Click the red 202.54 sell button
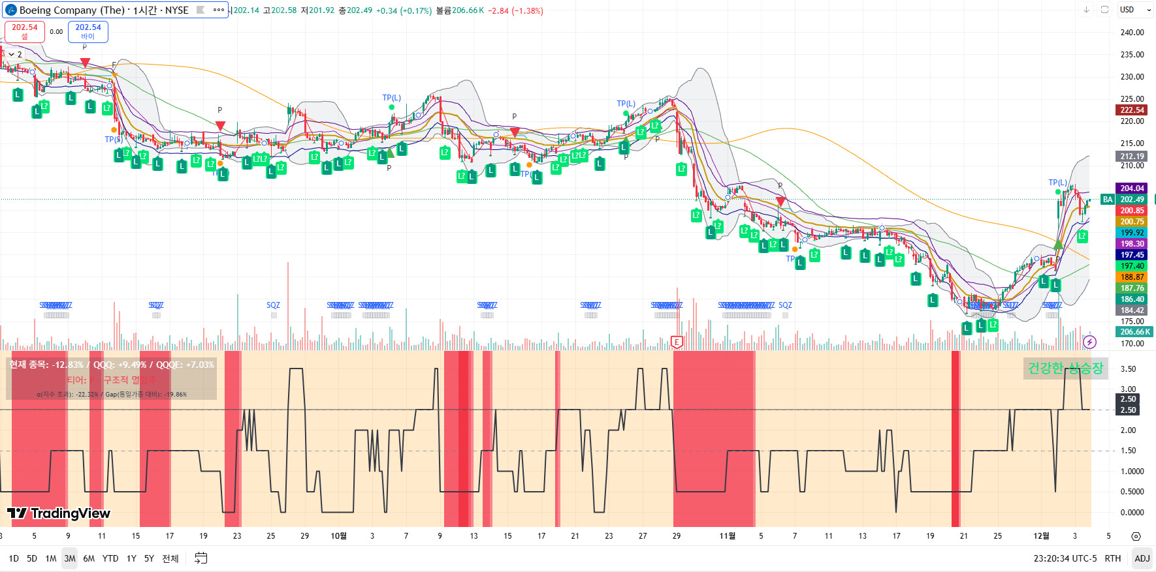 click(x=25, y=31)
